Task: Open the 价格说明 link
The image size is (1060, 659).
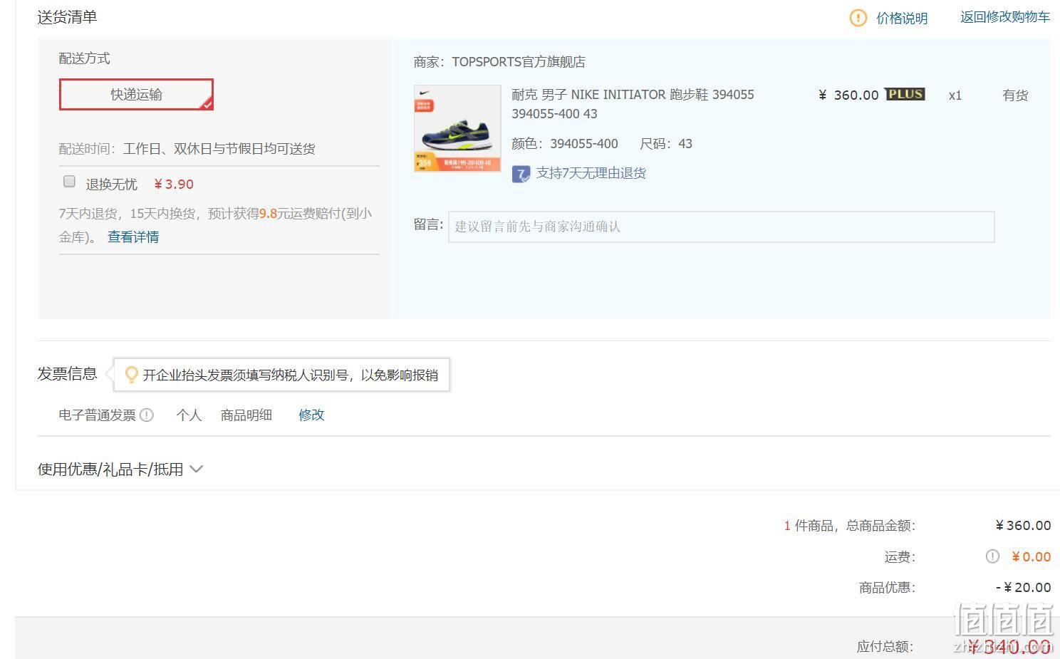Action: 902,18
